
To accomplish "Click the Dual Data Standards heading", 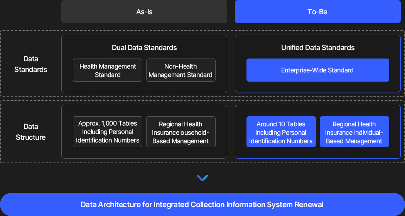I will 144,47.
